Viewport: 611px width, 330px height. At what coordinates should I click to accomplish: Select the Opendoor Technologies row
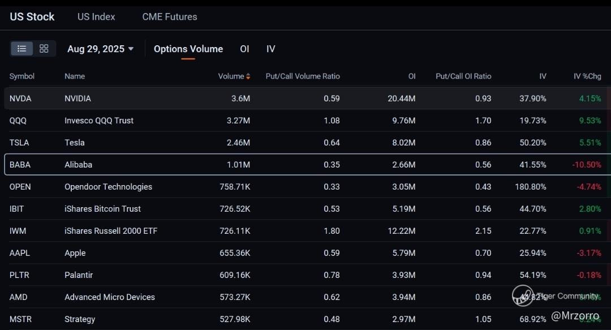(108, 187)
